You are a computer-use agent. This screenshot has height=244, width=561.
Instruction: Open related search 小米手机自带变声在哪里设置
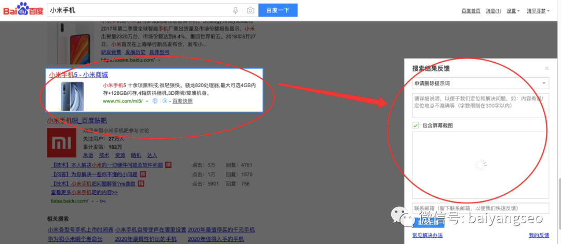151,229
